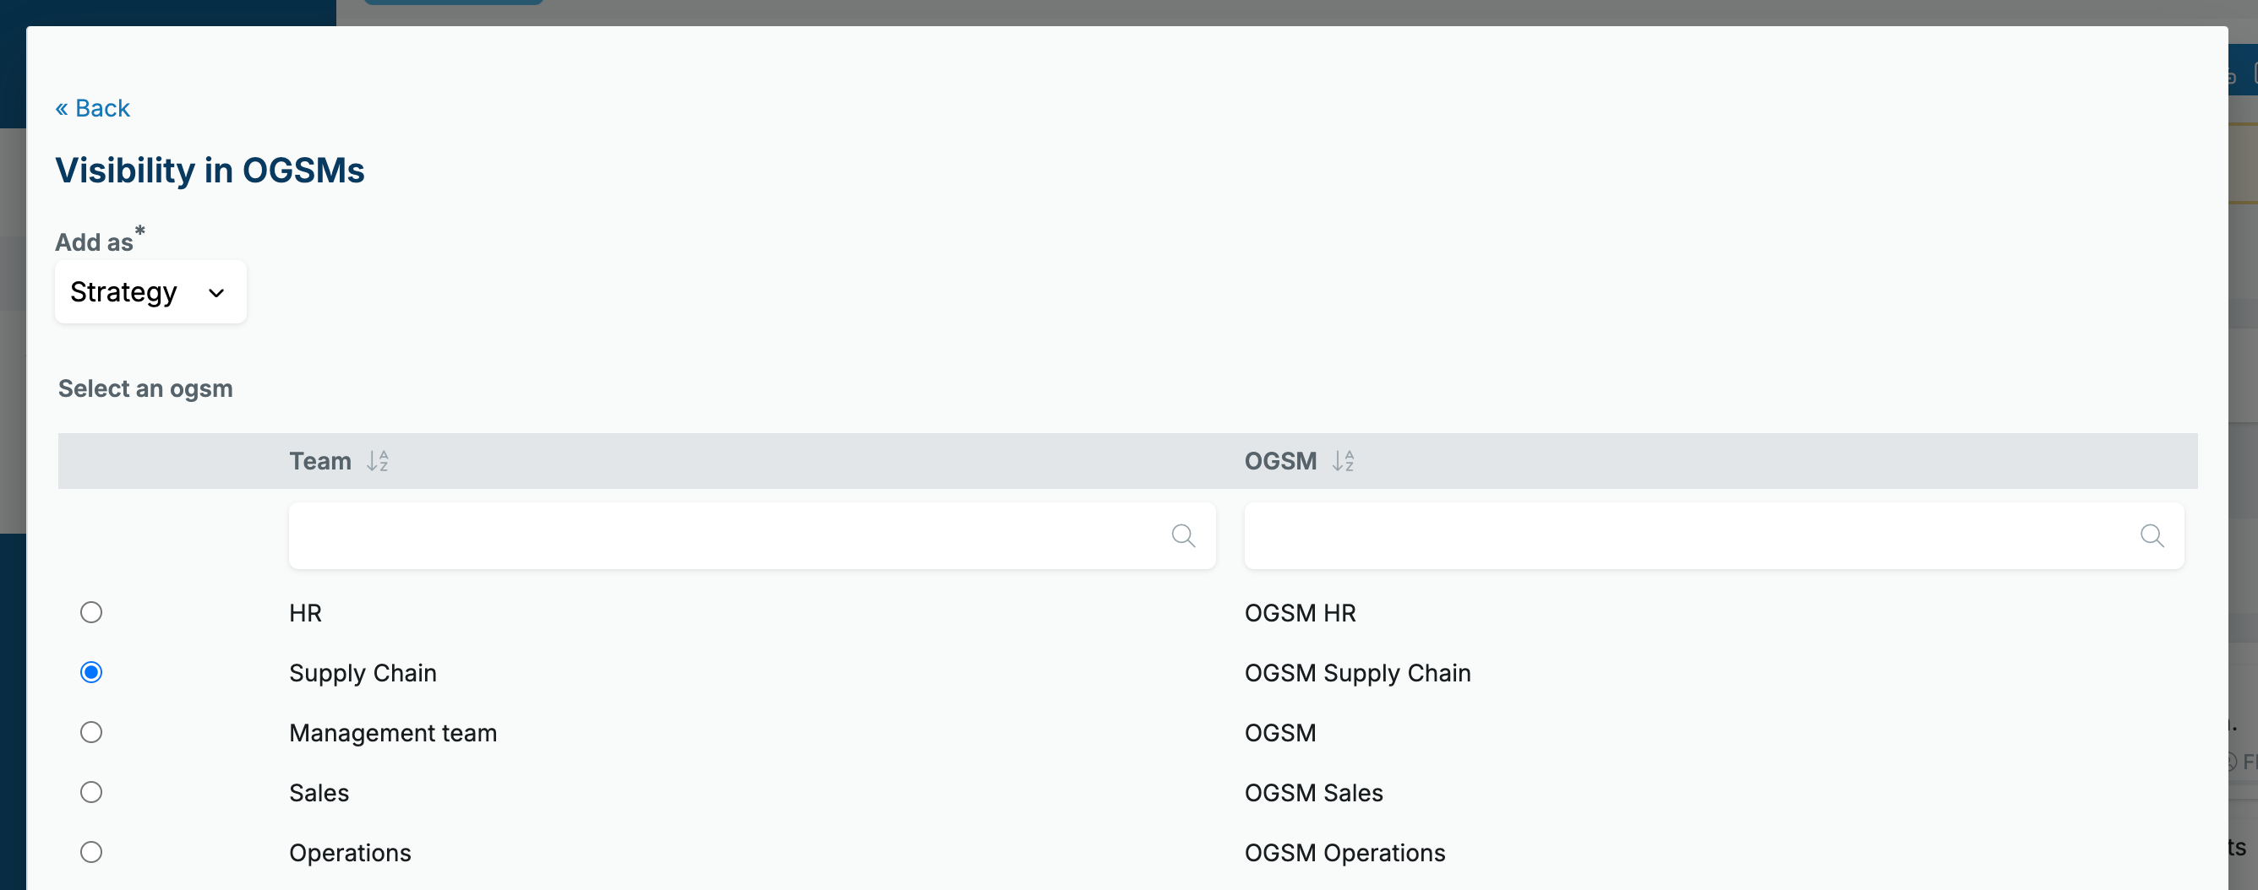The width and height of the screenshot is (2258, 890).
Task: Click the Team search magnifier icon
Action: pos(1183,535)
